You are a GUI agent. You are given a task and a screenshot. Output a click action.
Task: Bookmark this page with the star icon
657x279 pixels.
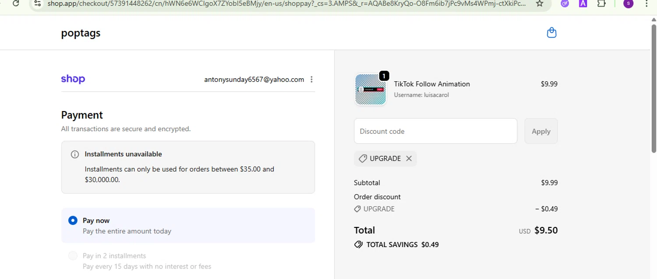540,3
